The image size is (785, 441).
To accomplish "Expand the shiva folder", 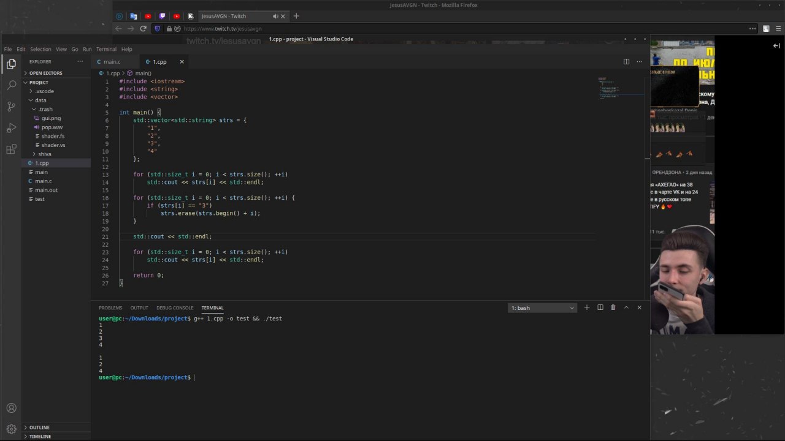I will [x=56, y=154].
